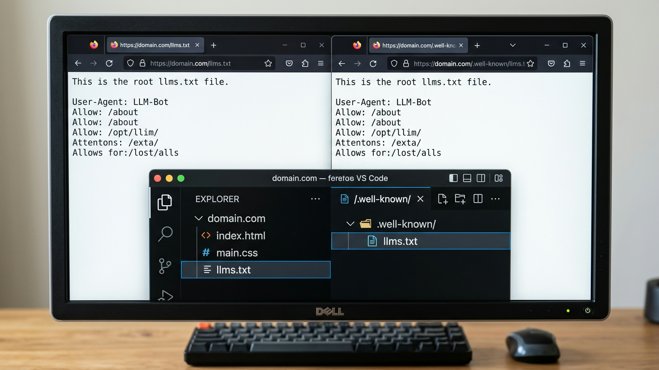Open the application menu in the domain.com/llms.txt Firefox window
The height and width of the screenshot is (370, 659).
[321, 63]
